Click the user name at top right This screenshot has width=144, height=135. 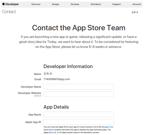click(x=135, y=12)
